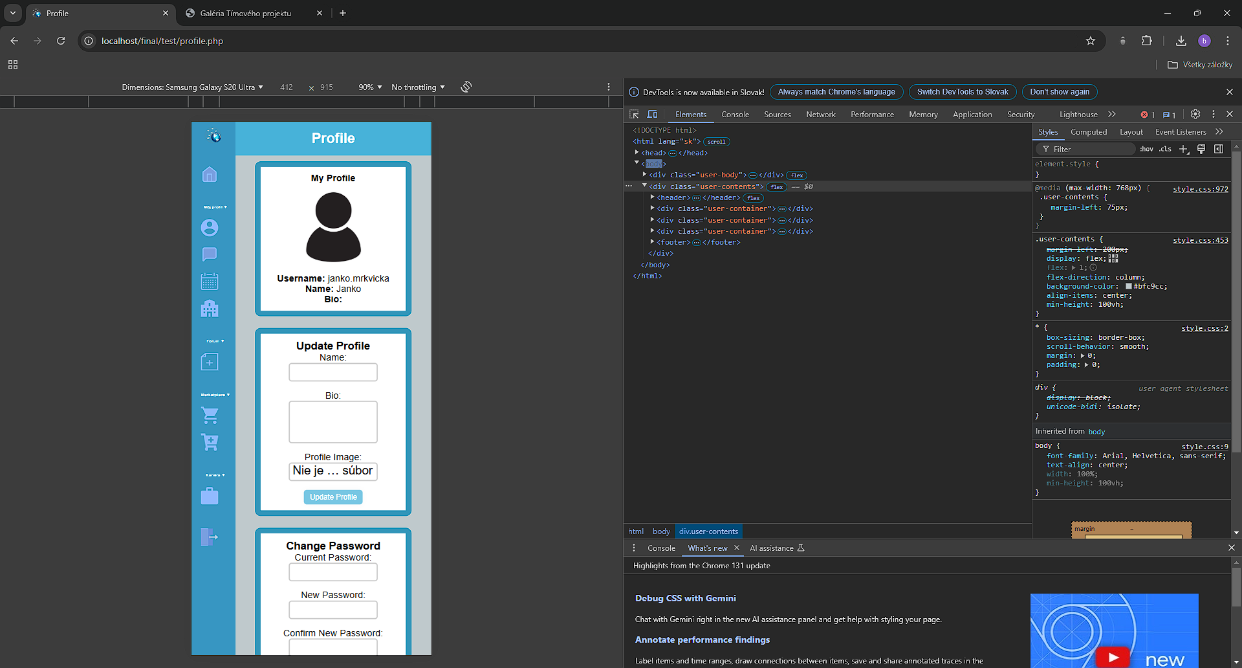This screenshot has height=668, width=1242.
Task: Click the logout door icon in sidebar
Action: pos(209,537)
